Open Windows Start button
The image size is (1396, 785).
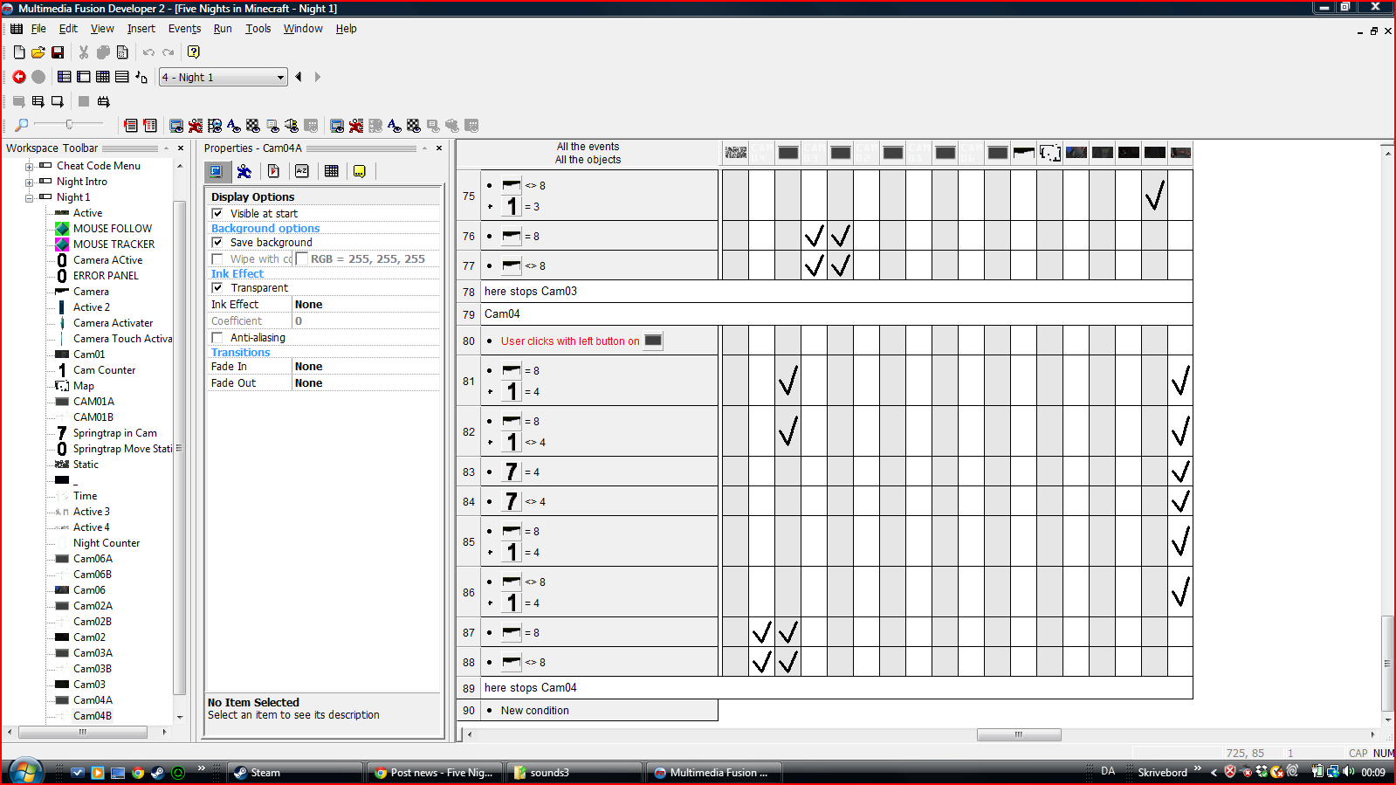(25, 770)
